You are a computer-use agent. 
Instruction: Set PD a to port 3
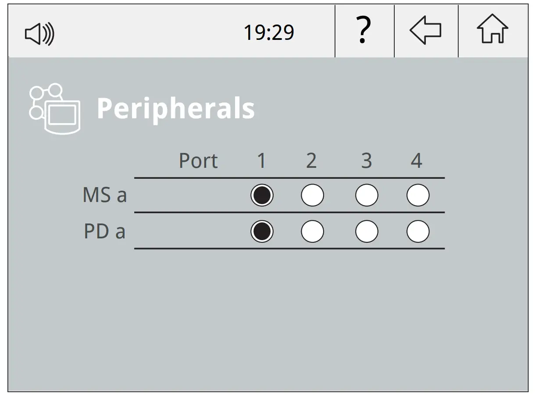[367, 231]
